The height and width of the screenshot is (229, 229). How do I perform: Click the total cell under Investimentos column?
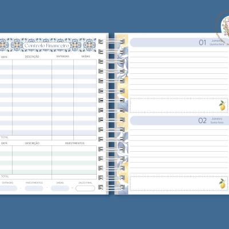[74, 176]
